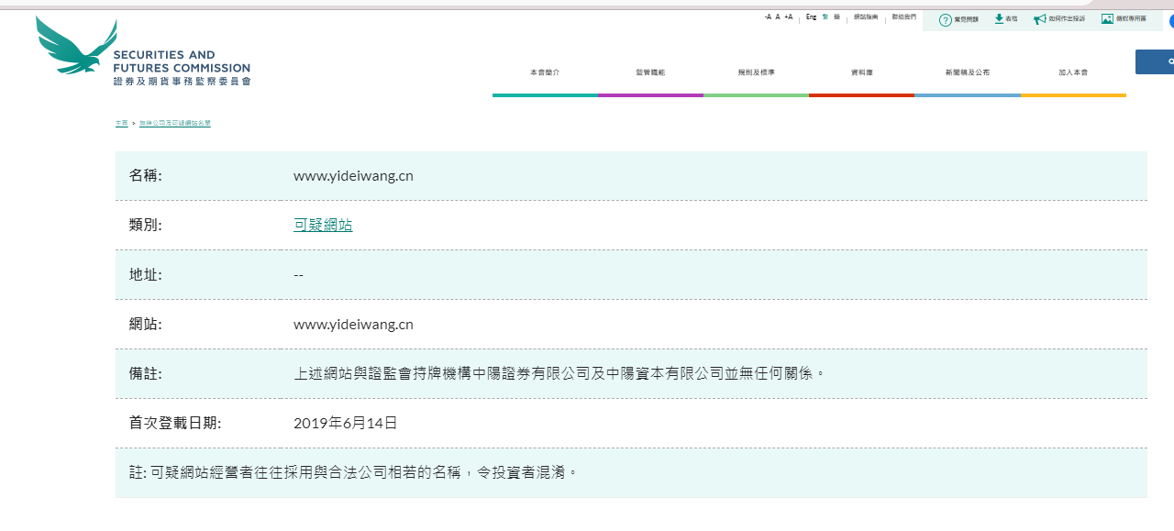Screen dimensions: 1174x531
Task: Click the SFC eagle logo
Action: pyautogui.click(x=77, y=46)
